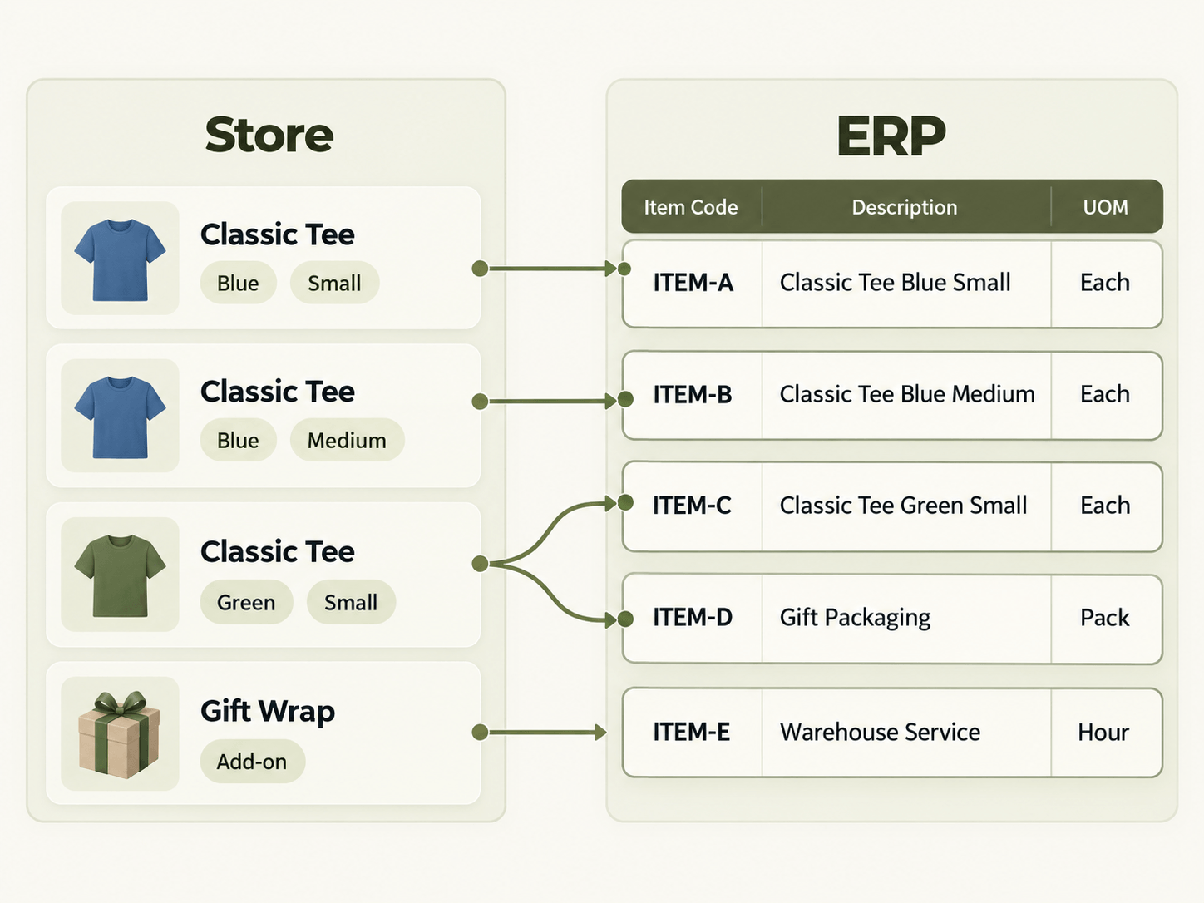The height and width of the screenshot is (903, 1204).
Task: Select the green t-shirt product image
Action: [x=120, y=575]
